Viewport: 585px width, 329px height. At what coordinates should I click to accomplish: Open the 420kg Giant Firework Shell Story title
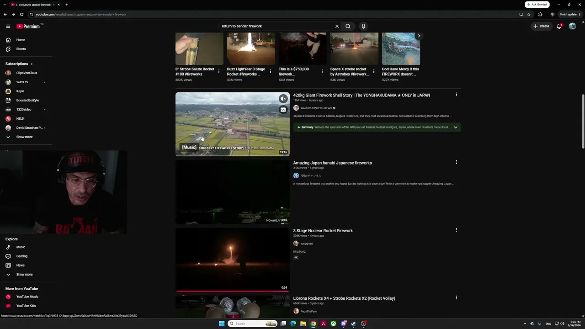click(362, 95)
